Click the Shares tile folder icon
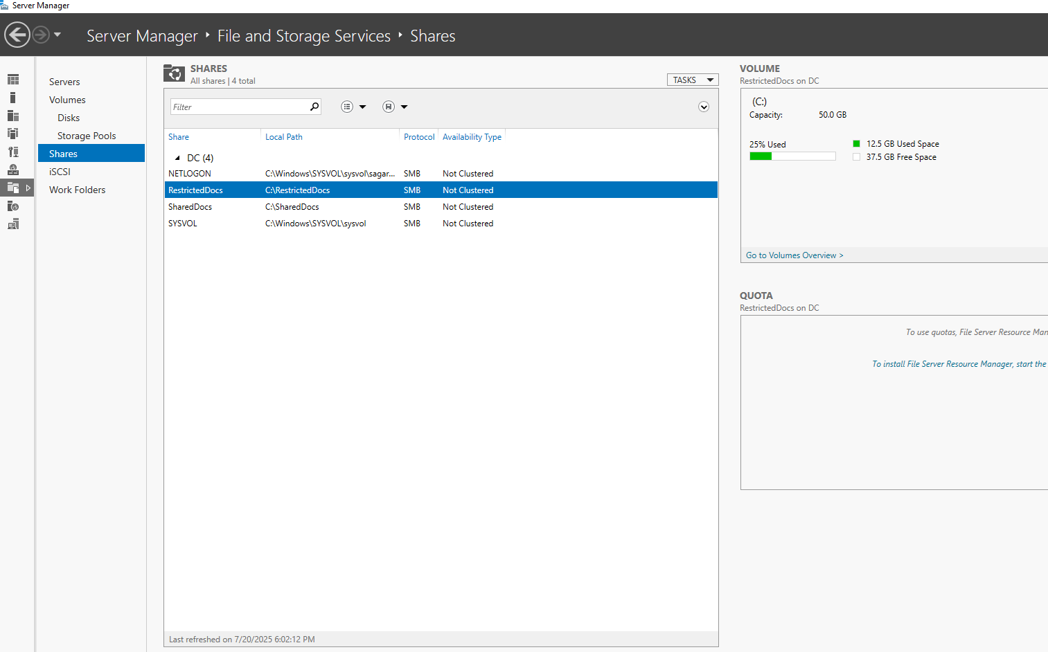The image size is (1048, 652). point(174,73)
